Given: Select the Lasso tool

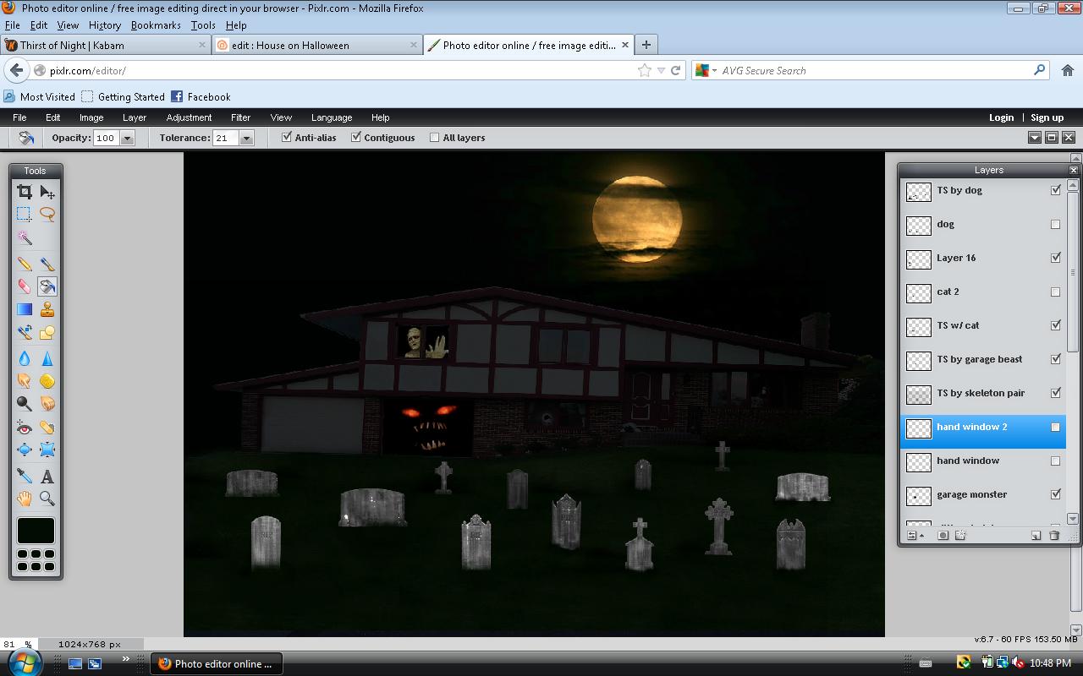Looking at the screenshot, I should click(47, 215).
